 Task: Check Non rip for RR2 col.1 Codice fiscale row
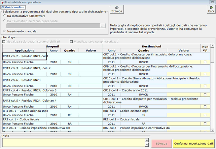coord(205,124)
